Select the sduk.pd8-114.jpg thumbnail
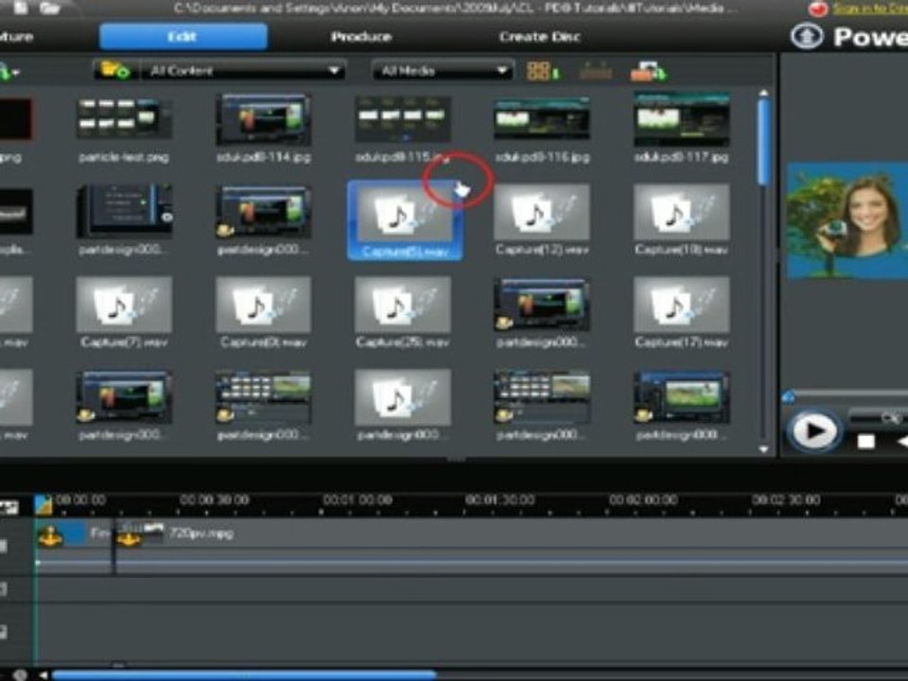Image resolution: width=908 pixels, height=681 pixels. [264, 119]
